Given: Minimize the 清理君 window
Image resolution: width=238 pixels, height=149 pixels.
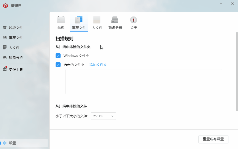Looking at the screenshot, I should tap(221, 4).
